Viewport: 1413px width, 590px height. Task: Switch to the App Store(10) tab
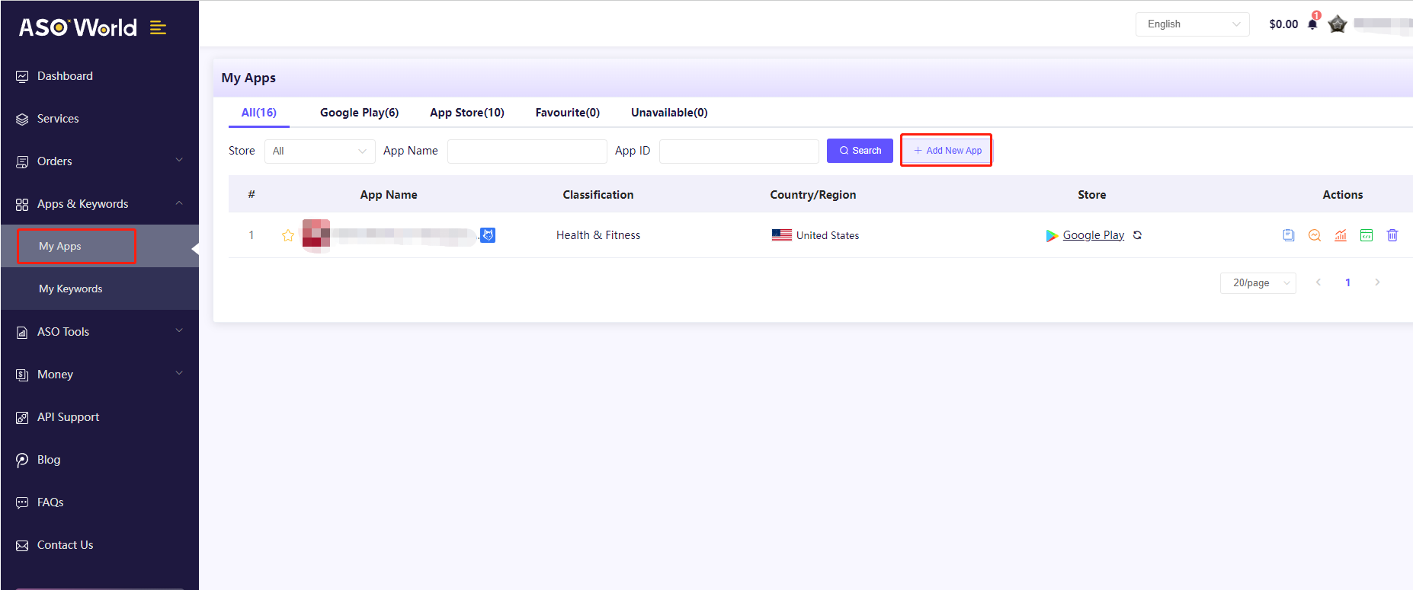coord(467,113)
